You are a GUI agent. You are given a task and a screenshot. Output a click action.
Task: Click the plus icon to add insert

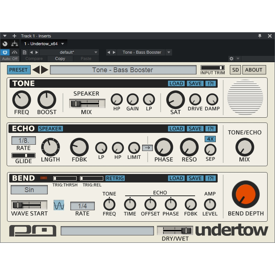(14, 36)
